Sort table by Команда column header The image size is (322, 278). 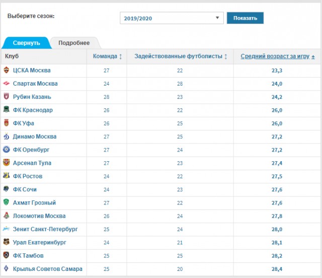point(105,56)
